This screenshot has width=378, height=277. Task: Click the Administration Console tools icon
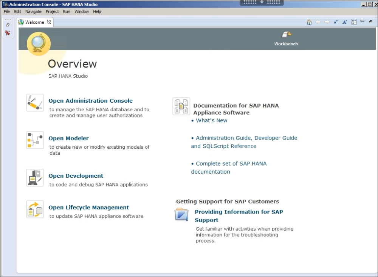click(x=35, y=103)
